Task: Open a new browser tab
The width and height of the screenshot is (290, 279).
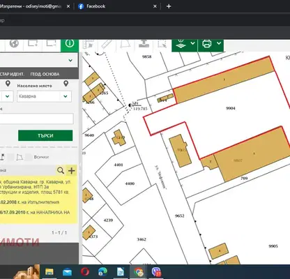Action: [x=169, y=6]
